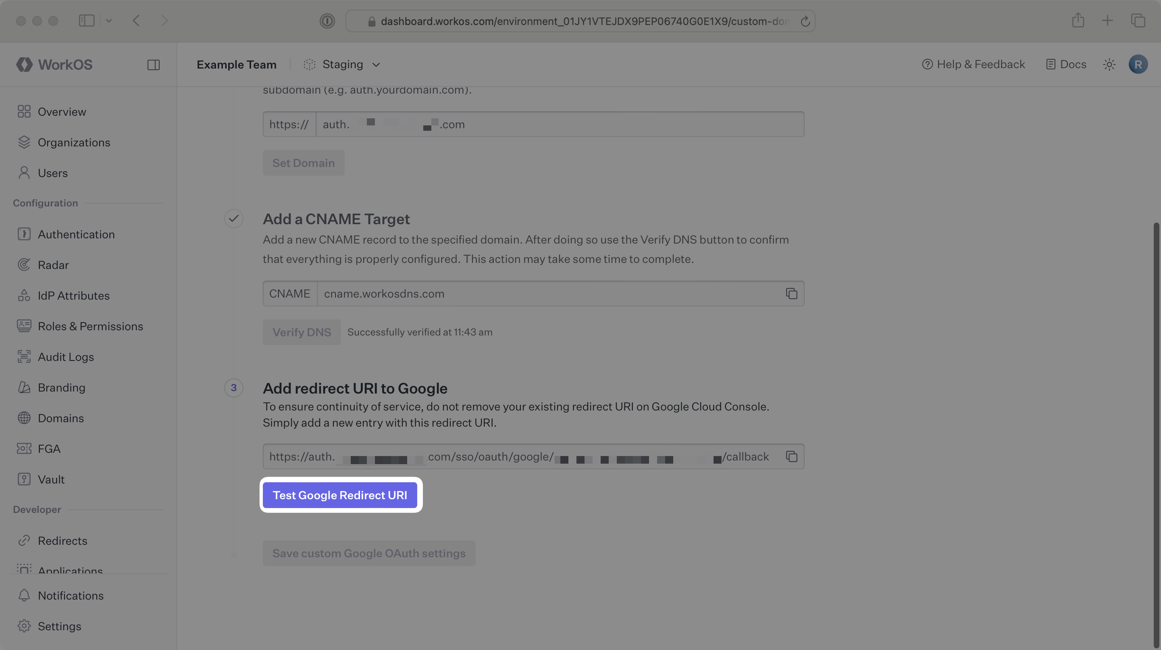Image resolution: width=1161 pixels, height=650 pixels.
Task: Toggle light/dark theme with the sun icon
Action: click(1109, 64)
